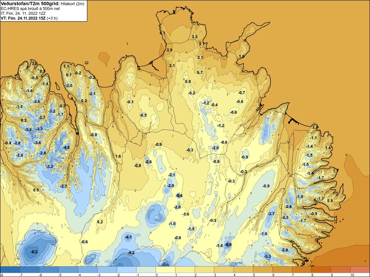Viewport: 370px width, 277px height.
Task: Click the -4.8 temperature label
Action: (x=66, y=148)
